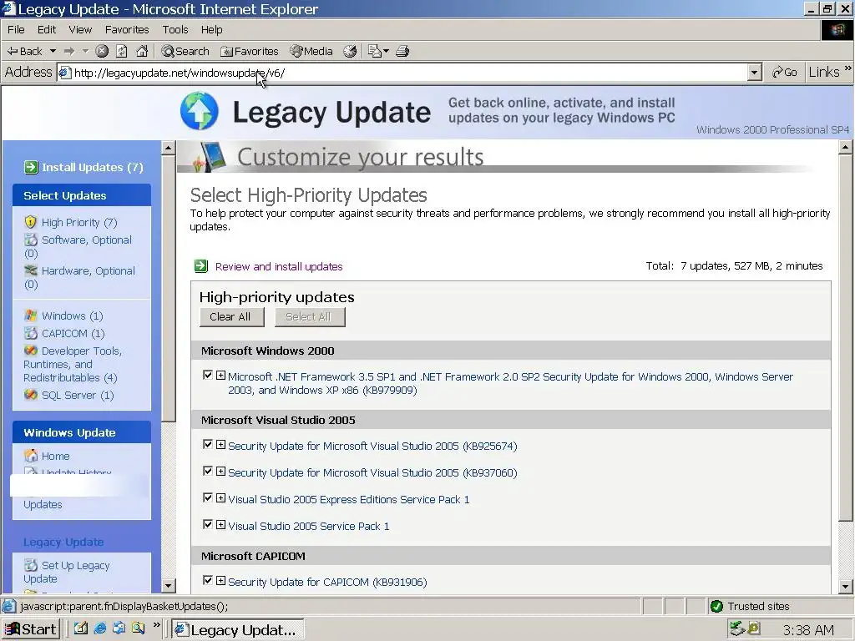
Task: Click the Stop loading icon
Action: tap(102, 51)
